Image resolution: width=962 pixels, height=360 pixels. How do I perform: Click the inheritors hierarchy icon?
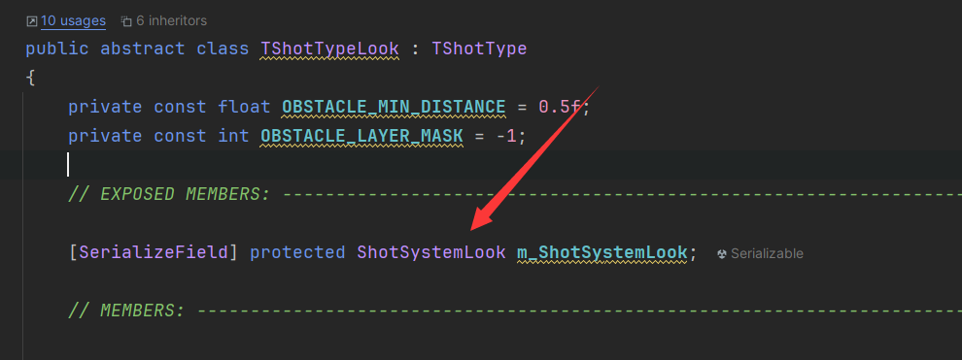coord(126,21)
